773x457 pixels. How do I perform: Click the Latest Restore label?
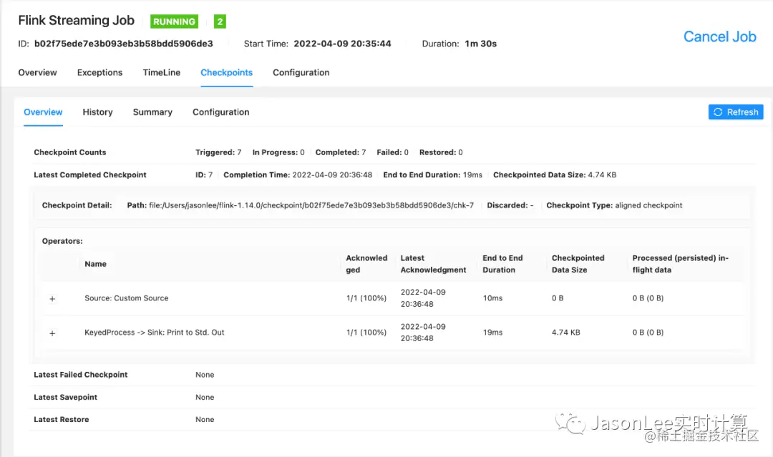pyautogui.click(x=61, y=420)
